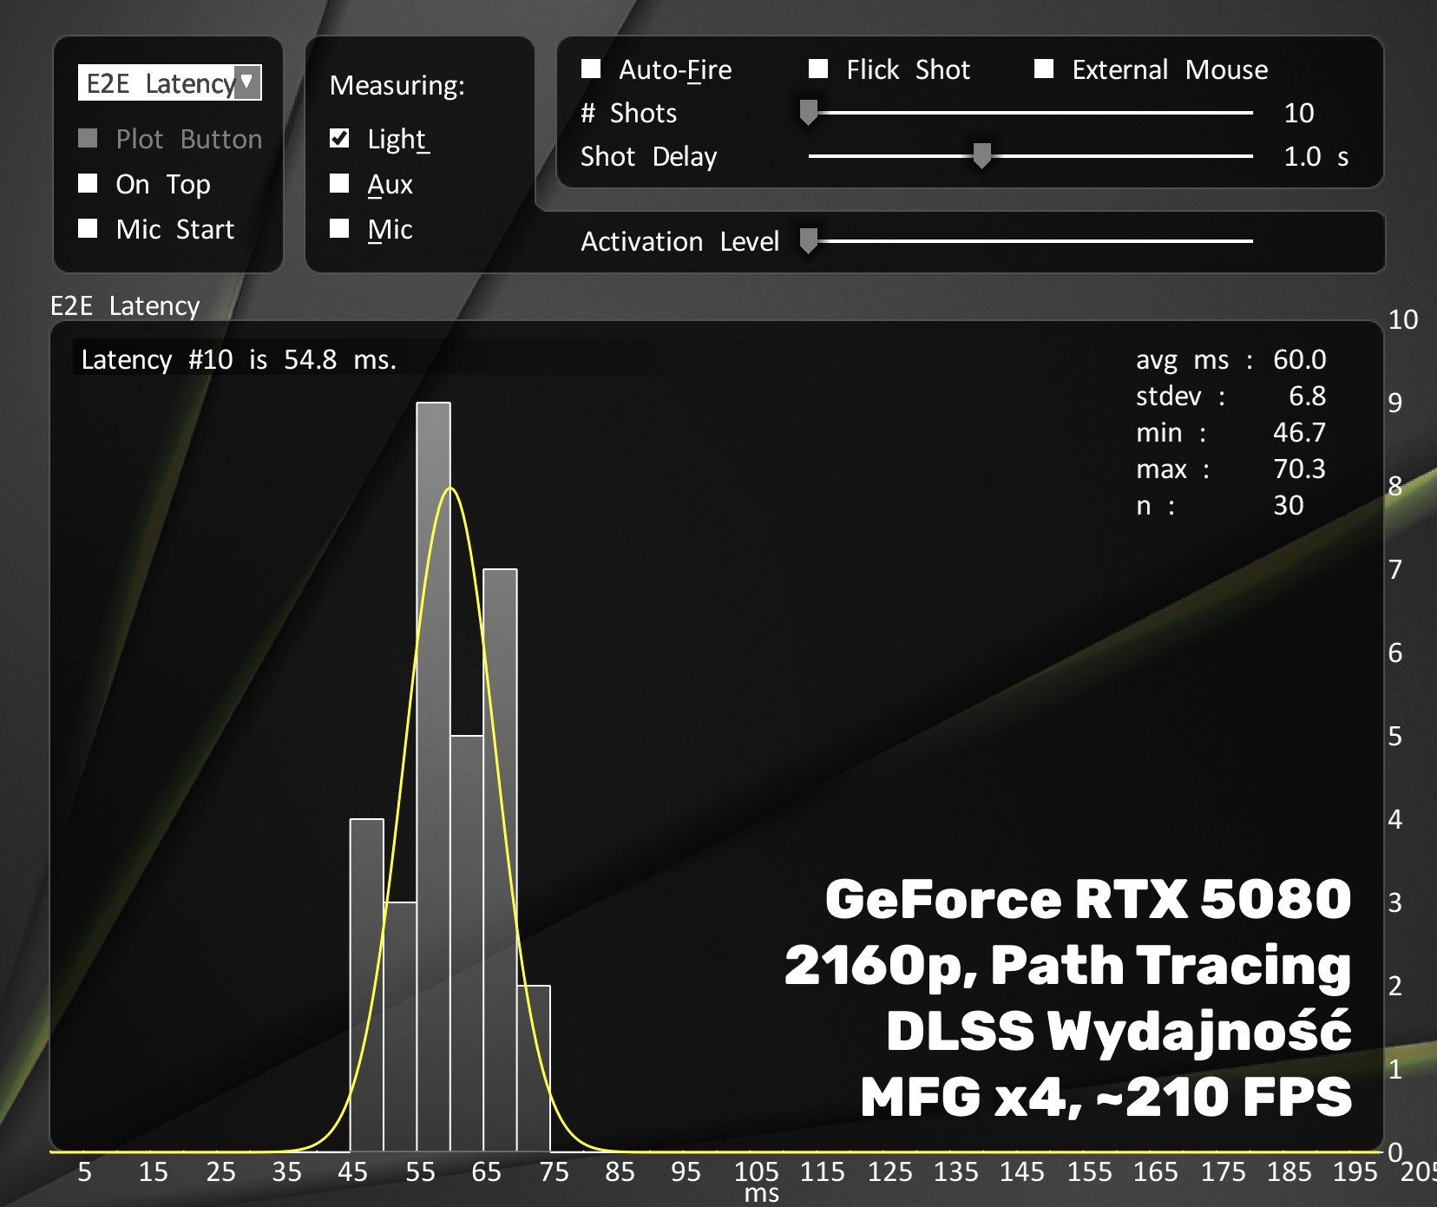The image size is (1437, 1207).
Task: Enable the Auto-Fire checkbox
Action: (x=591, y=69)
